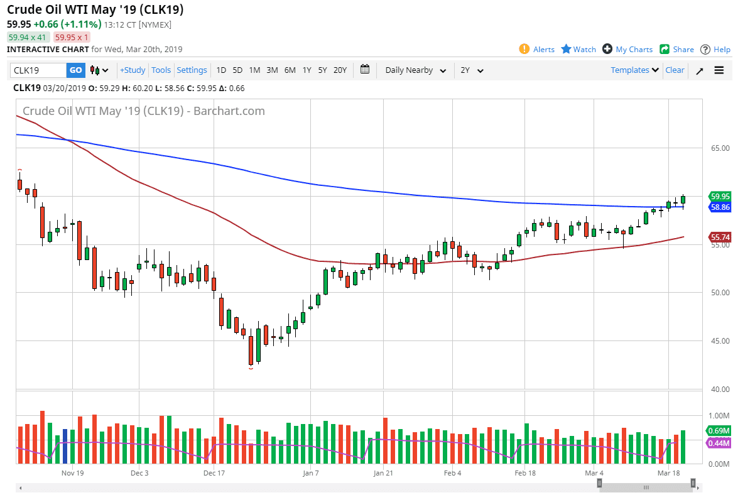
Task: Expand the Daily Nearby dropdown
Action: 415,70
